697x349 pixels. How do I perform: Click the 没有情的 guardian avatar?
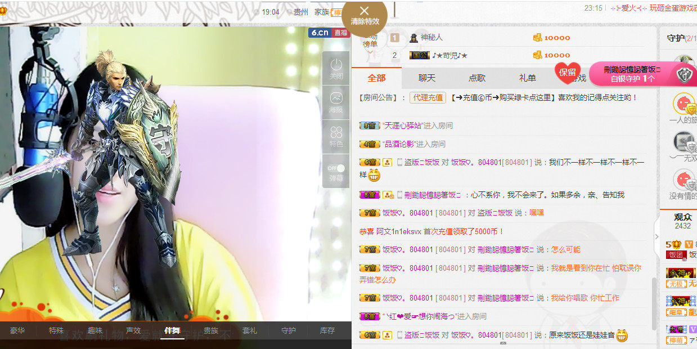[684, 180]
